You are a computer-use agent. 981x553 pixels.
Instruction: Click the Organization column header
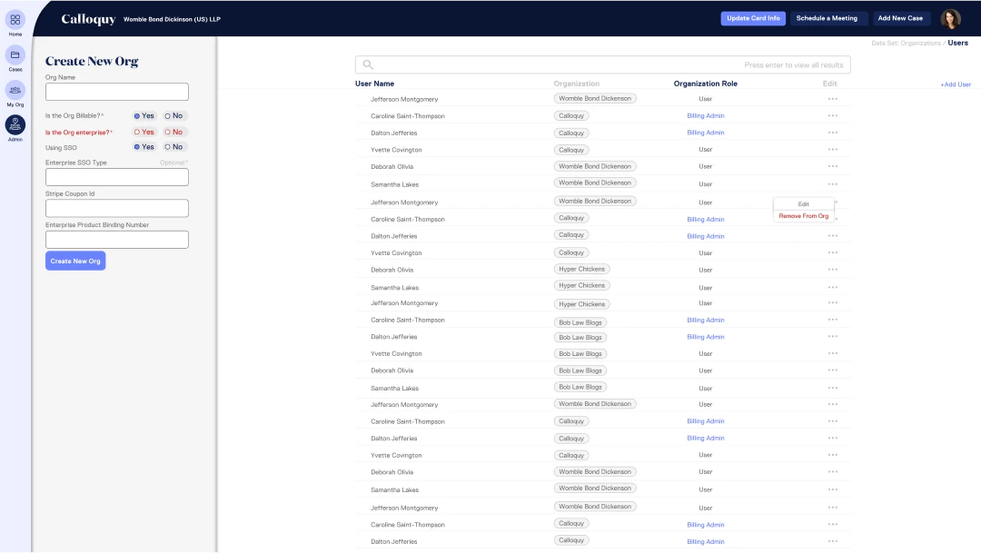[x=576, y=84]
